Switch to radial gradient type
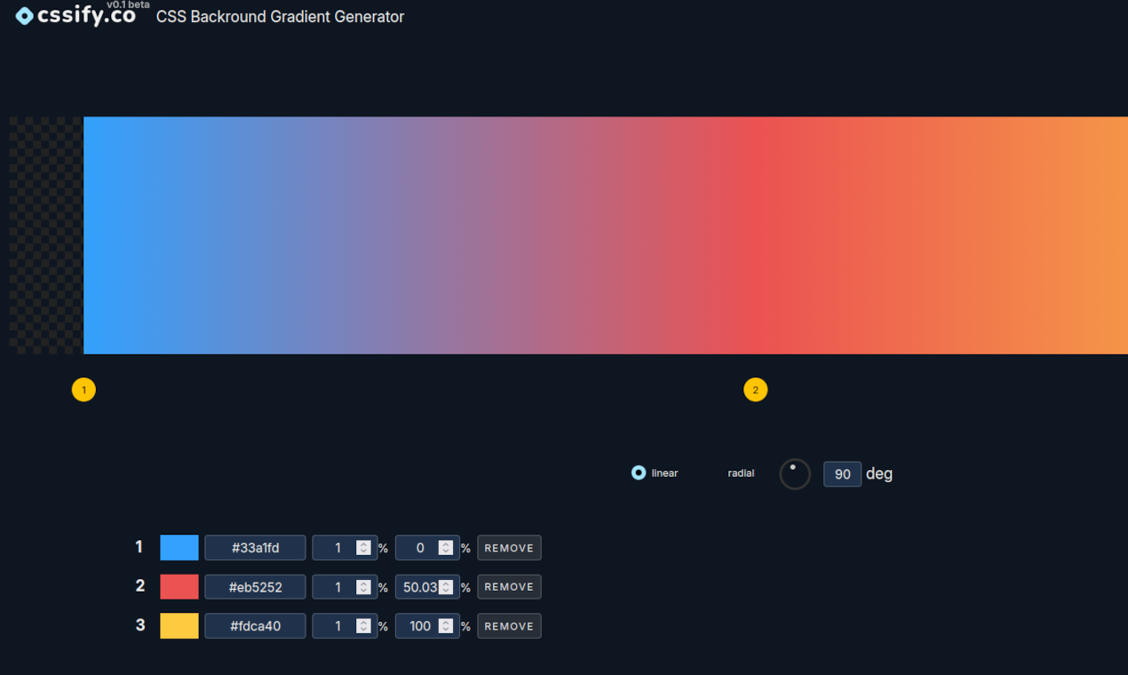 (x=741, y=473)
